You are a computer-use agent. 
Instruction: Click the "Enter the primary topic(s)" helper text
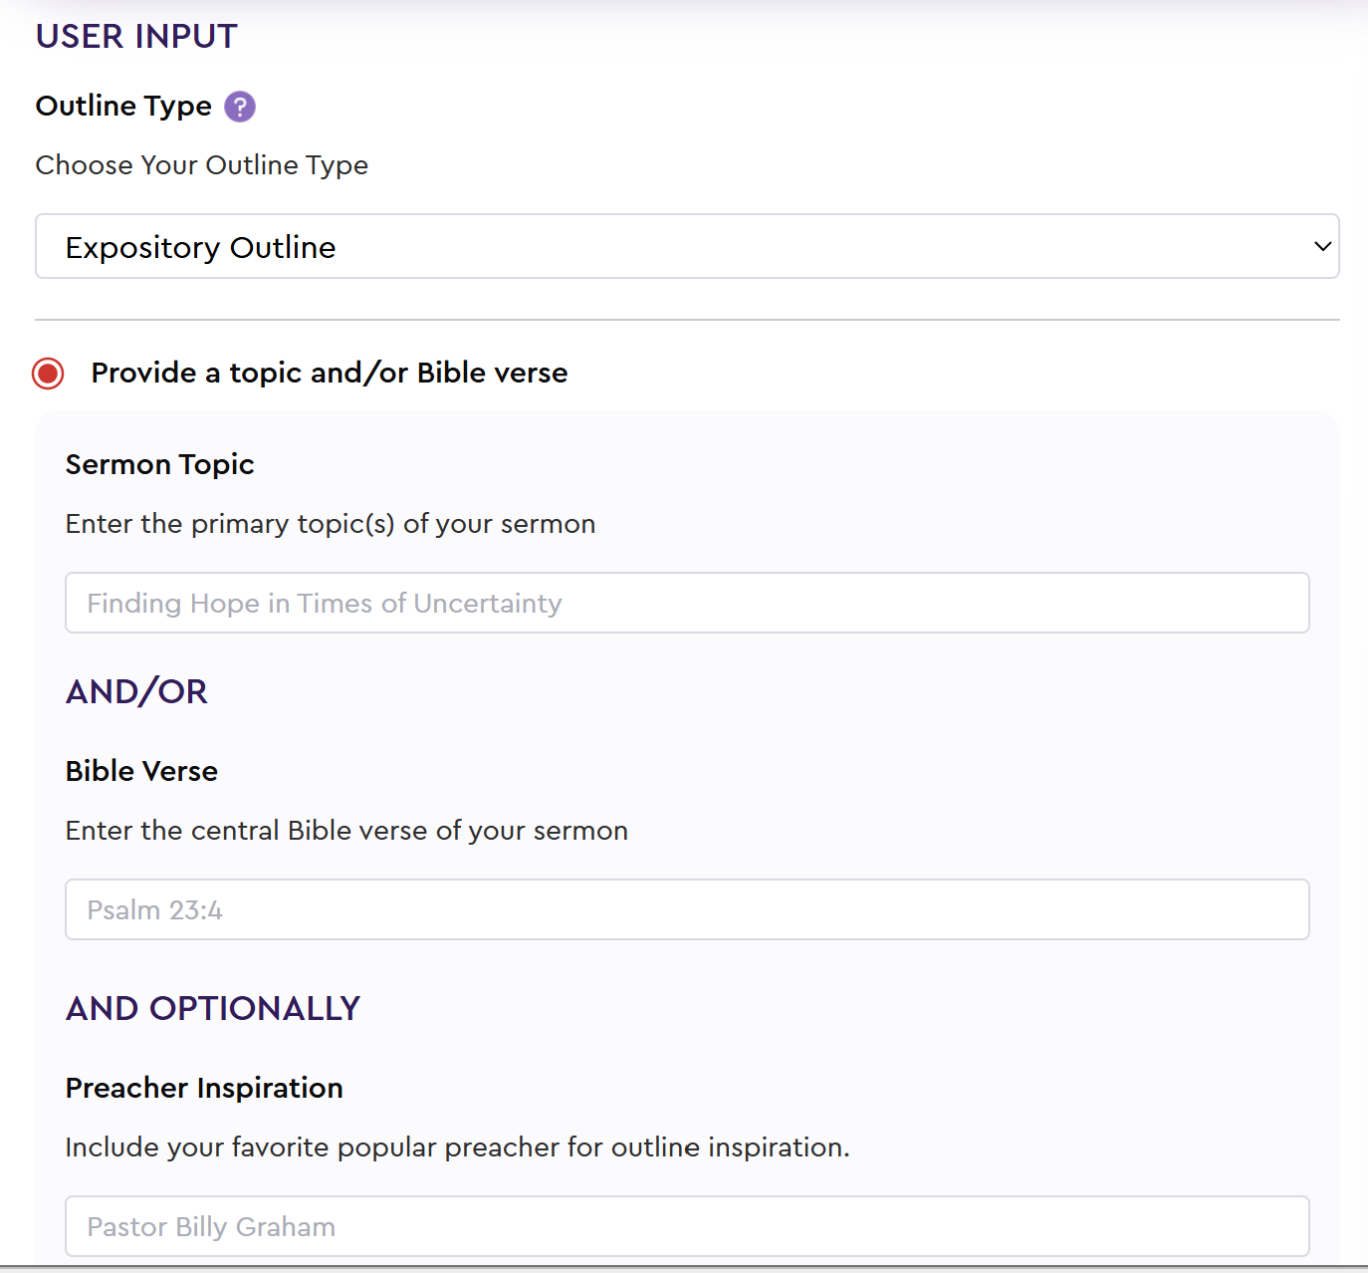[x=330, y=524]
